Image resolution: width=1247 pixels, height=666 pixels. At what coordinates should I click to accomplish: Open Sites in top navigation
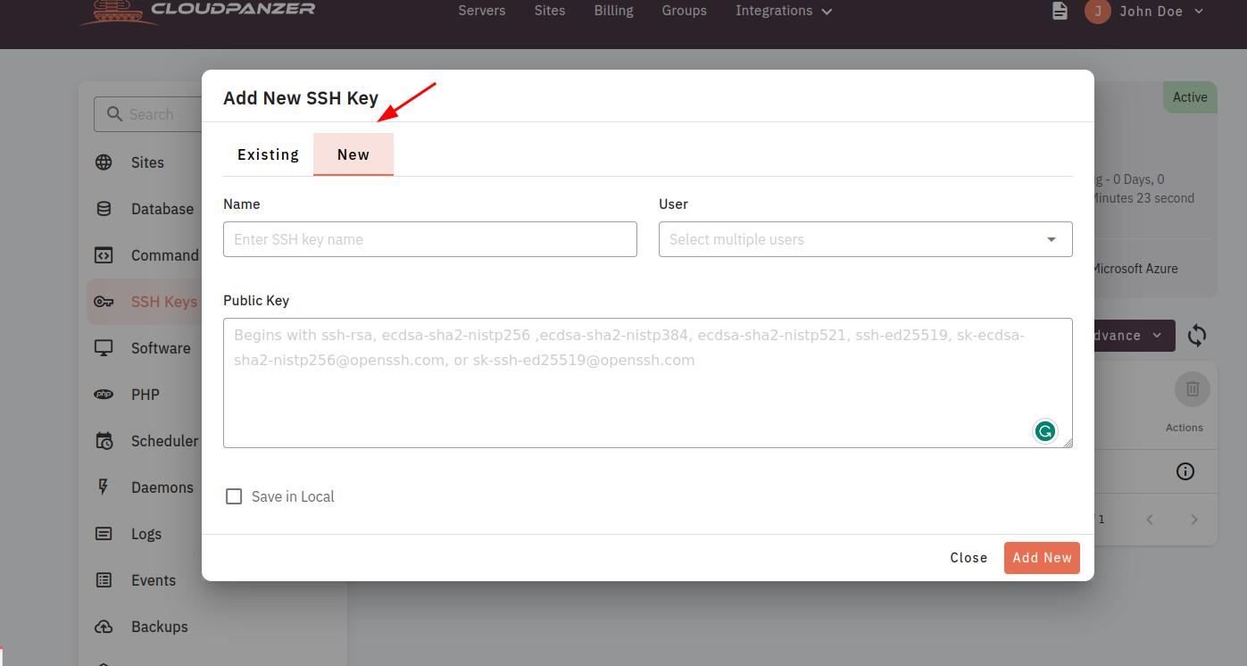point(550,11)
